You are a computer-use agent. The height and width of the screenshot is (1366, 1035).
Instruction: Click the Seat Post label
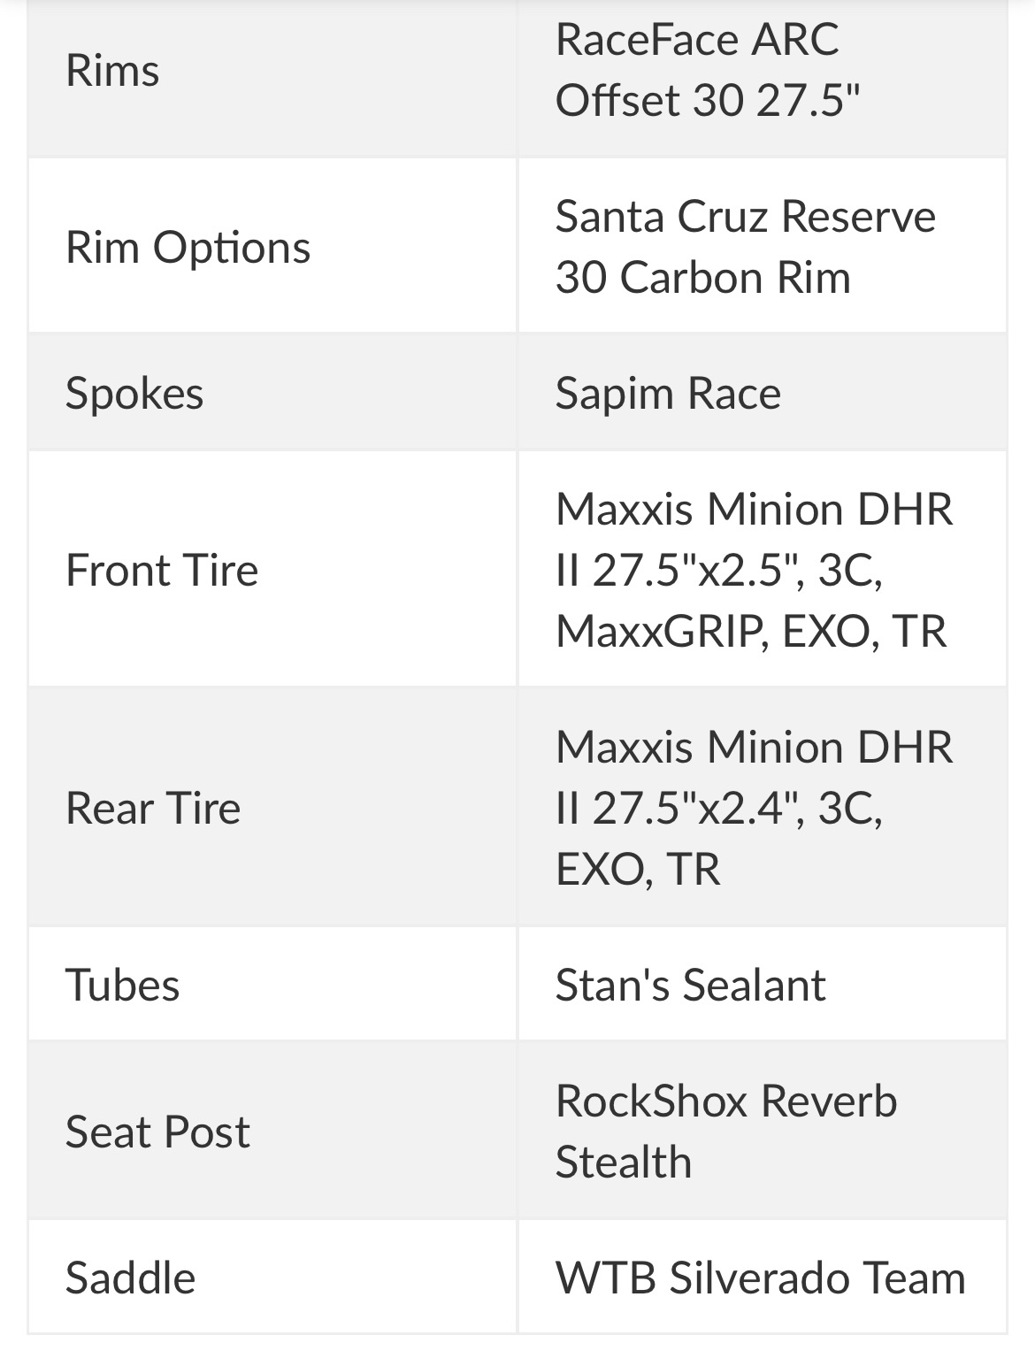point(157,1132)
